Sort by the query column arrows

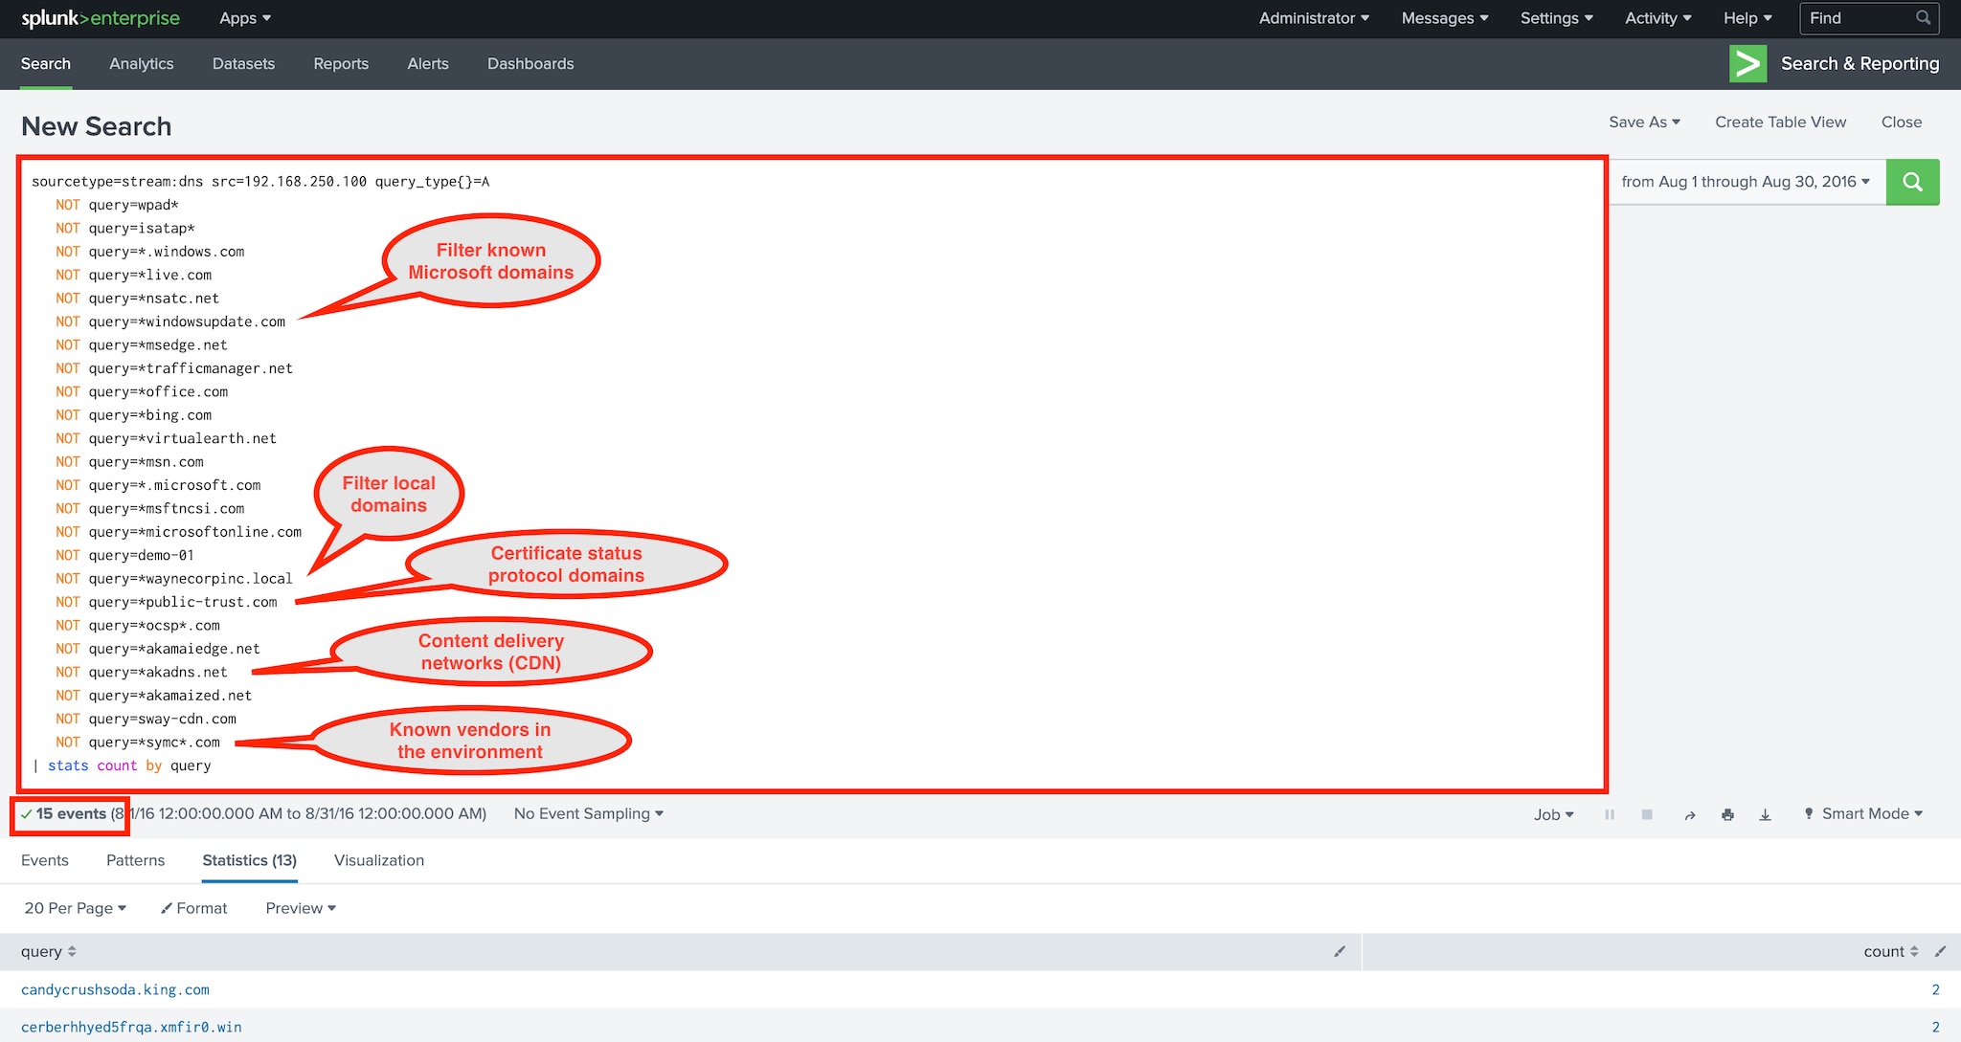[72, 951]
